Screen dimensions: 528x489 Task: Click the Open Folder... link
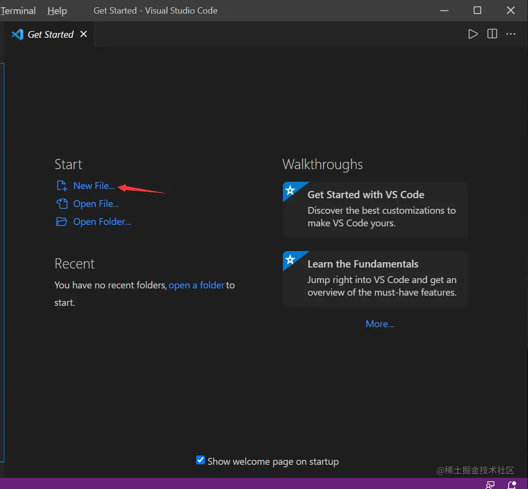[x=102, y=221]
